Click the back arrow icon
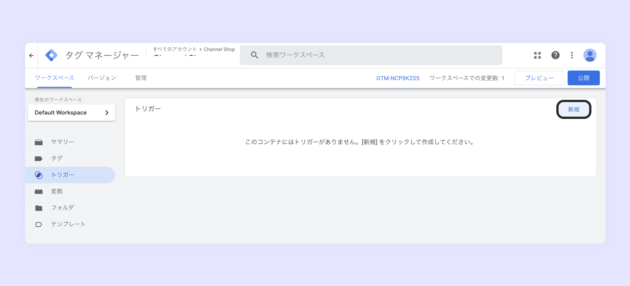Screen dimensions: 630x286 click(31, 55)
